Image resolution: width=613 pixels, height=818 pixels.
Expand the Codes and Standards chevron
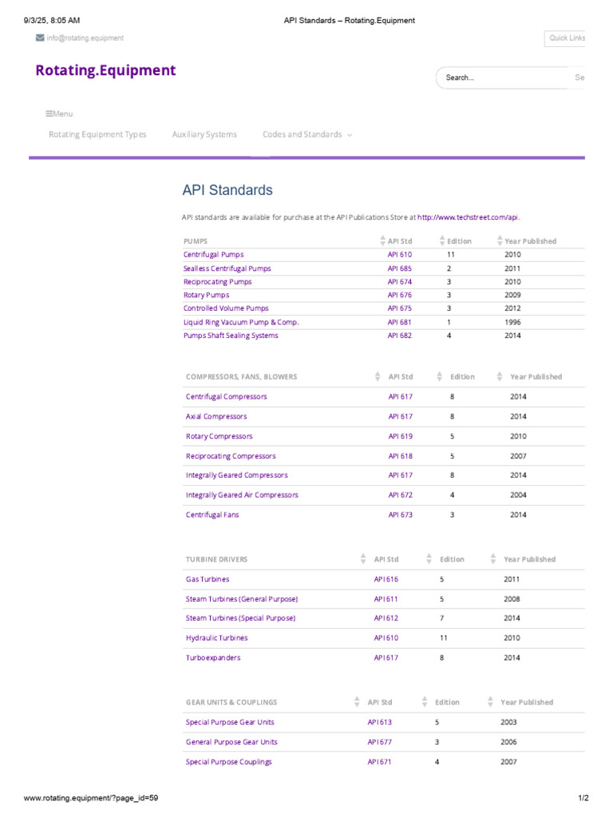[x=350, y=135]
